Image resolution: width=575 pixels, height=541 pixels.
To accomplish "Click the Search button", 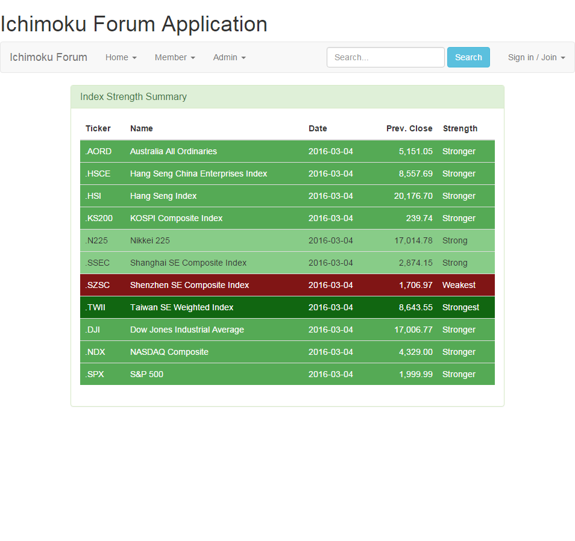I will [468, 57].
